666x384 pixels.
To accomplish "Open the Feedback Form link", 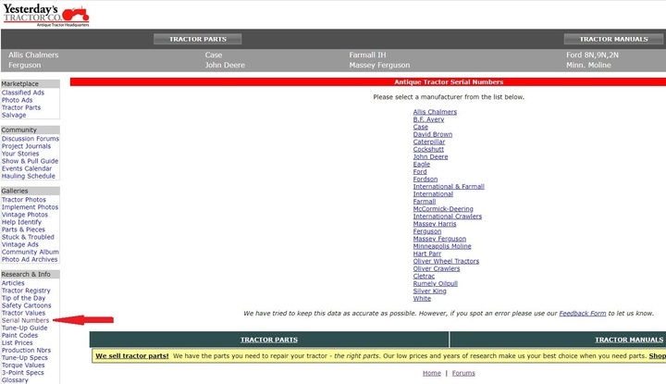I will tap(583, 314).
